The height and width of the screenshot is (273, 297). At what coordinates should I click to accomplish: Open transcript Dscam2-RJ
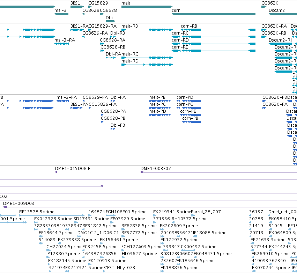coord(280,40)
